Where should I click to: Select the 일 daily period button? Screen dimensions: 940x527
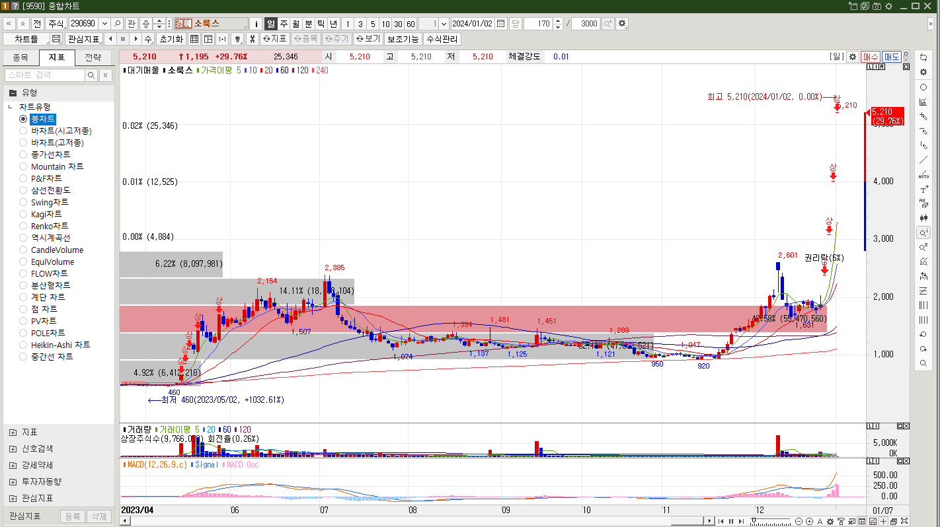(271, 24)
